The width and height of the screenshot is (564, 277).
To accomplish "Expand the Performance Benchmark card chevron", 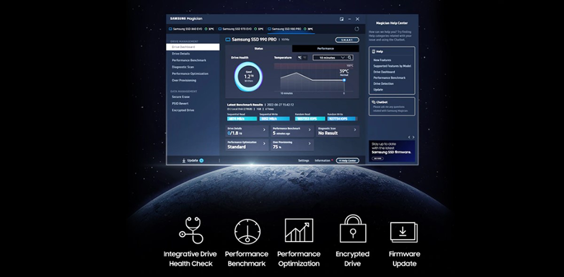I will point(310,130).
